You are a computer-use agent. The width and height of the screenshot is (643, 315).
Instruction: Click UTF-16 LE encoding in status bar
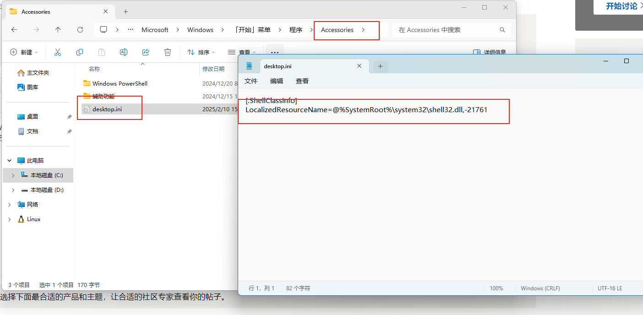610,288
